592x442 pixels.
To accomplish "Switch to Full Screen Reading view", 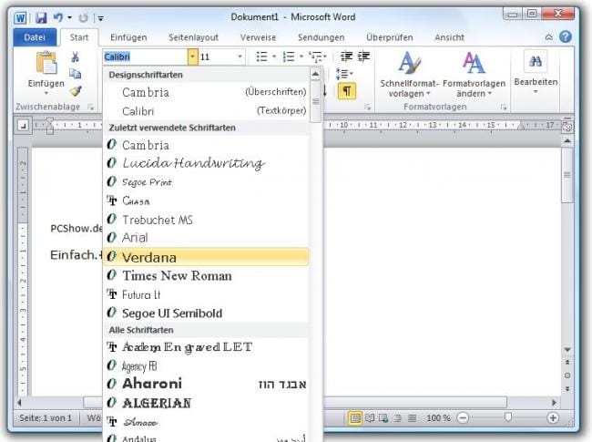I will (x=370, y=417).
